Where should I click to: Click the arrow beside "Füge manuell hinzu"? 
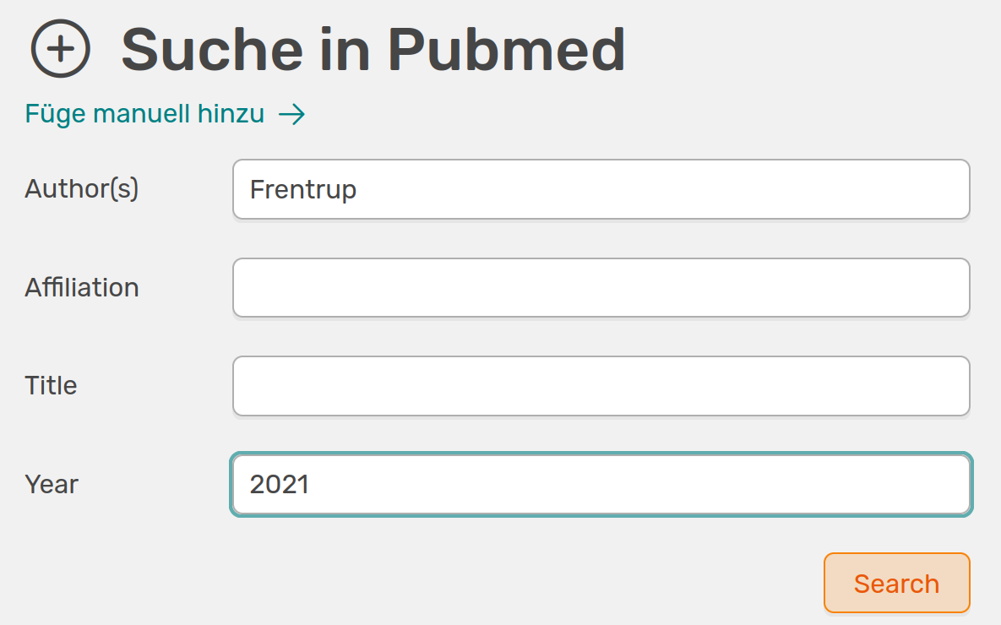291,115
